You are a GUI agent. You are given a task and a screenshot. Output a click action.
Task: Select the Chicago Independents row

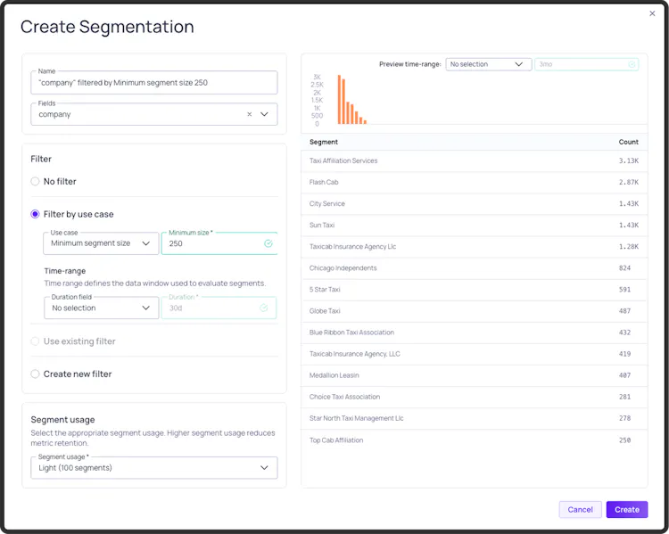point(474,268)
